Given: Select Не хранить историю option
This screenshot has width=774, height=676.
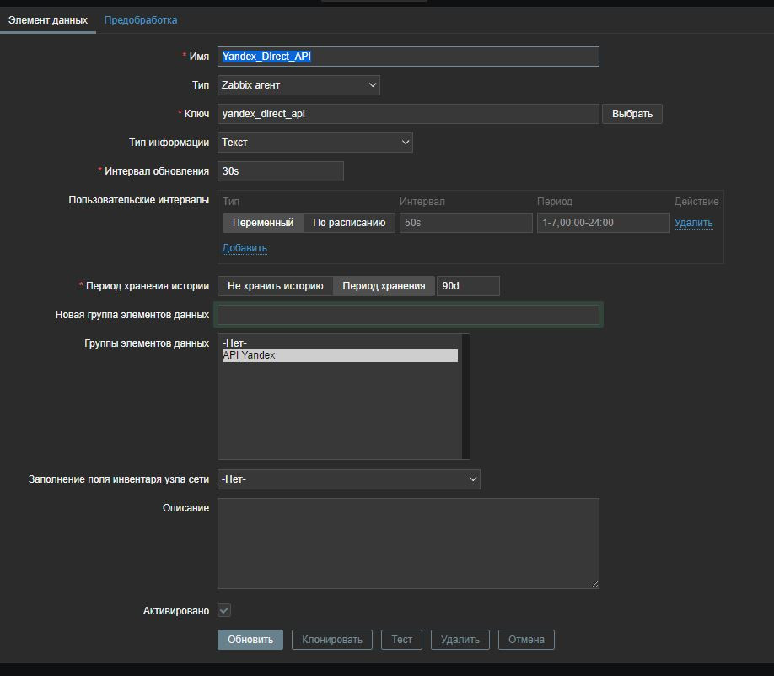Looking at the screenshot, I should pos(276,286).
